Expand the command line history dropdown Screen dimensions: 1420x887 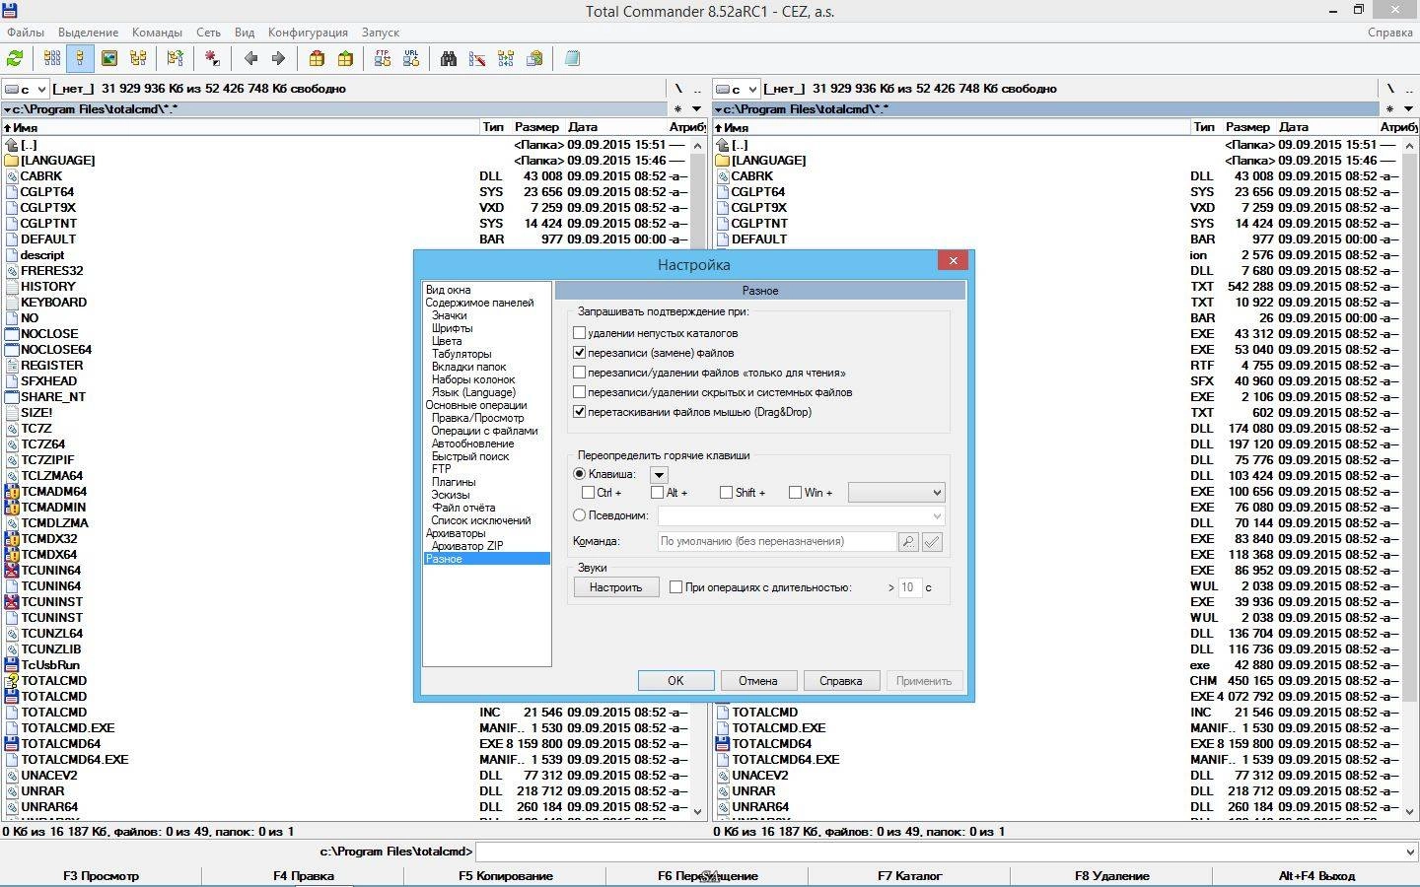(x=1409, y=852)
